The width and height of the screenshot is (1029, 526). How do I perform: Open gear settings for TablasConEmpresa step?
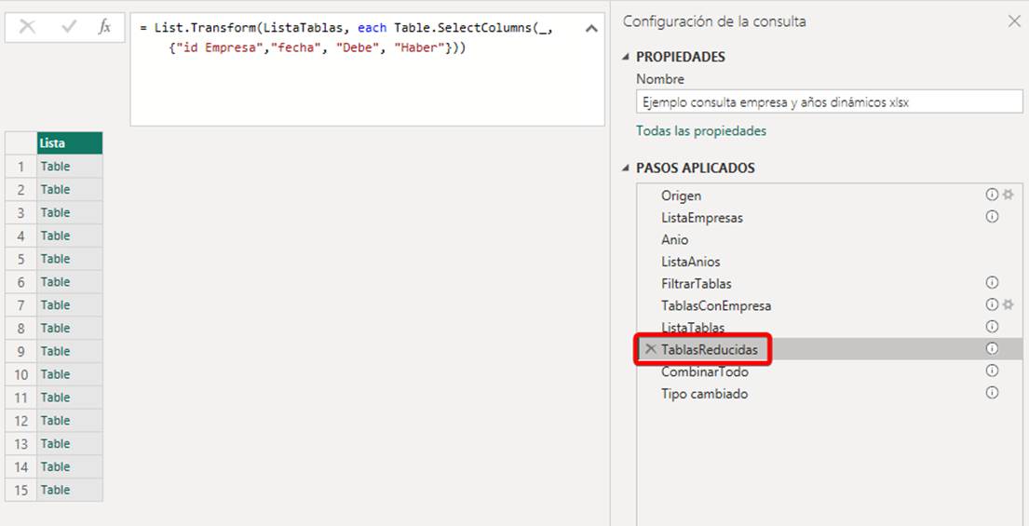1008,304
